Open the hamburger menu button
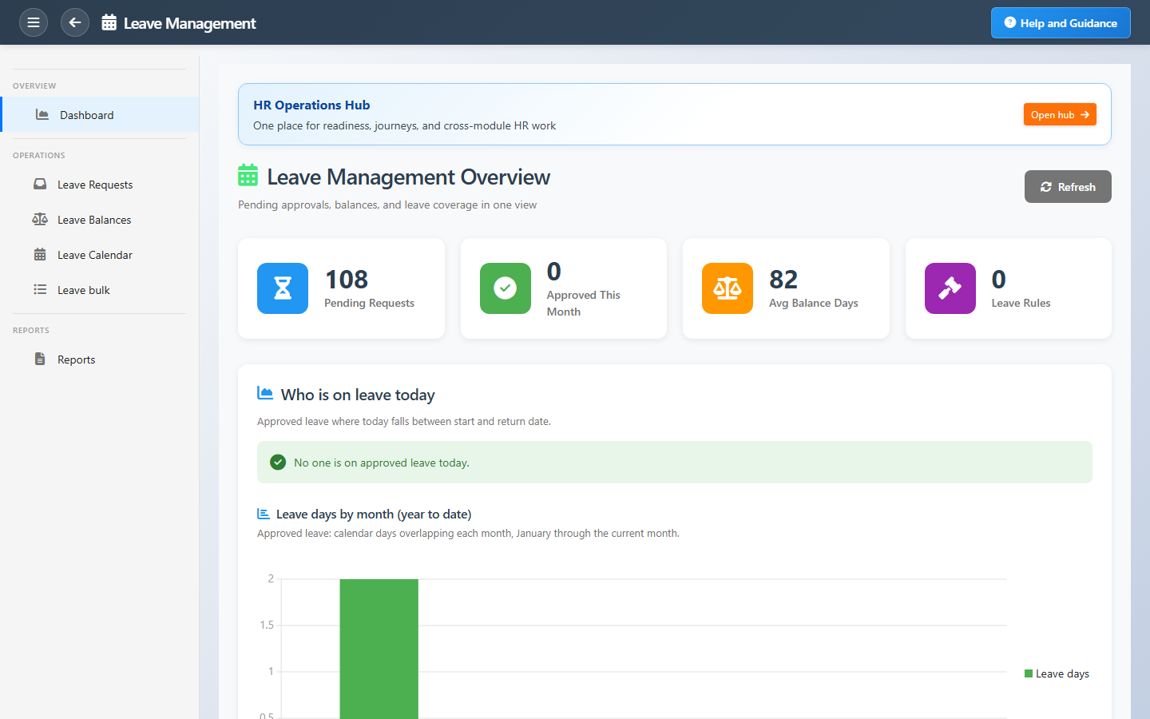The width and height of the screenshot is (1150, 719). tap(34, 22)
